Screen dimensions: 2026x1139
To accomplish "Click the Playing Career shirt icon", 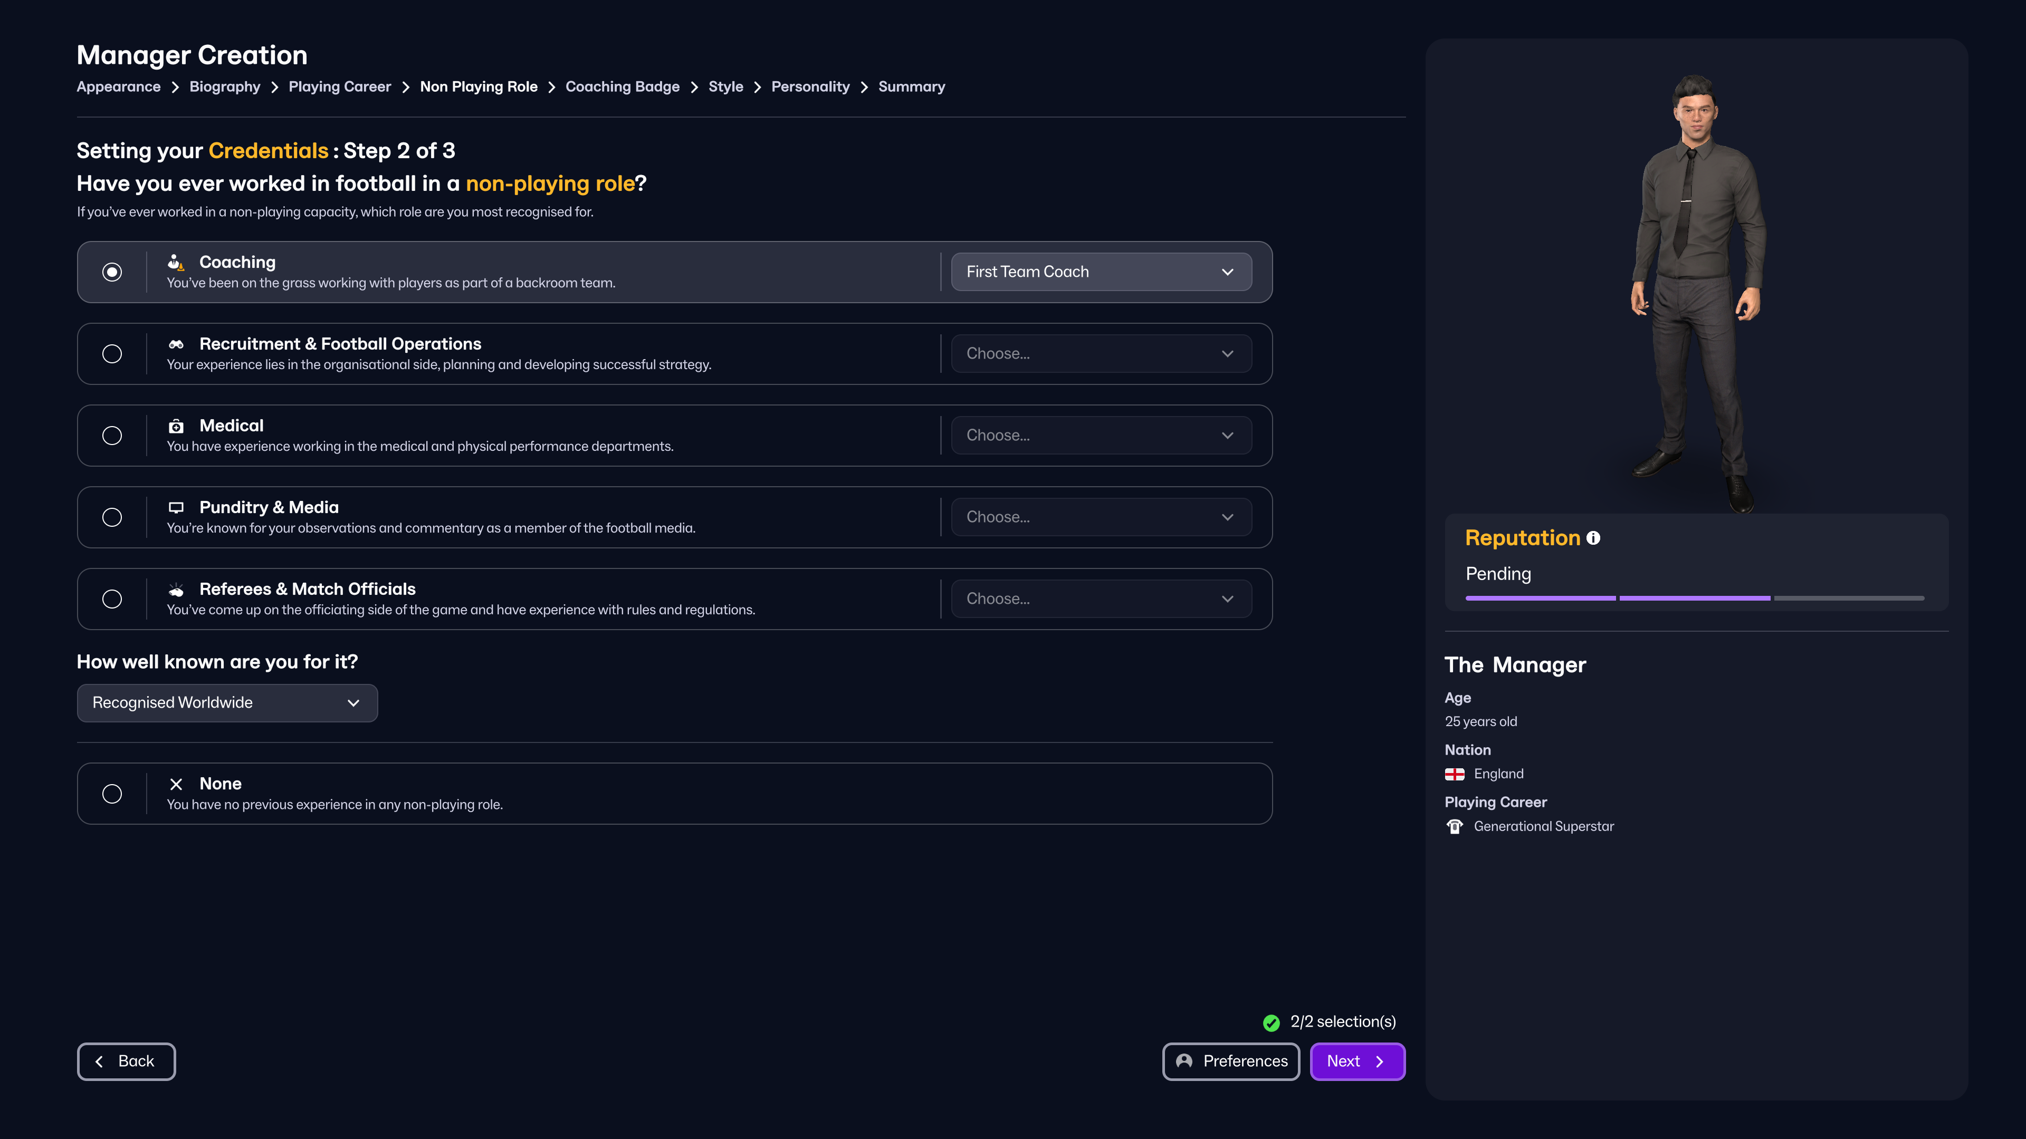I will 1454,826.
